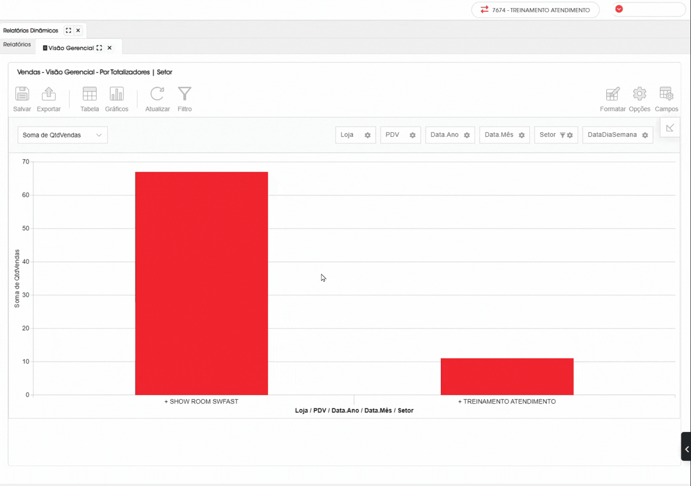The width and height of the screenshot is (691, 486).
Task: Click the TREINAMENTO ATENDIMENTO red bar
Action: 507,377
